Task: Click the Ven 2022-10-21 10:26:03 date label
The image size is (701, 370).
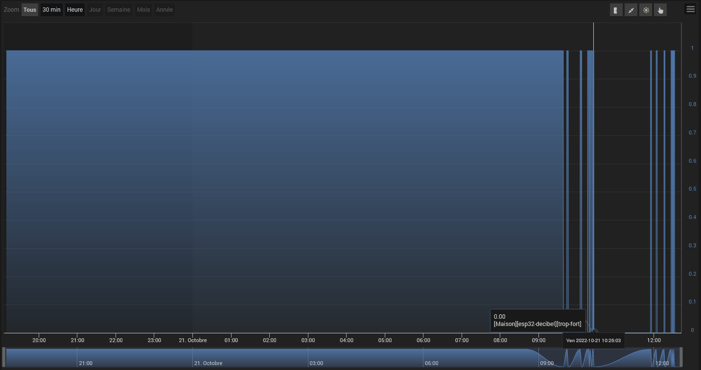Action: (594, 340)
